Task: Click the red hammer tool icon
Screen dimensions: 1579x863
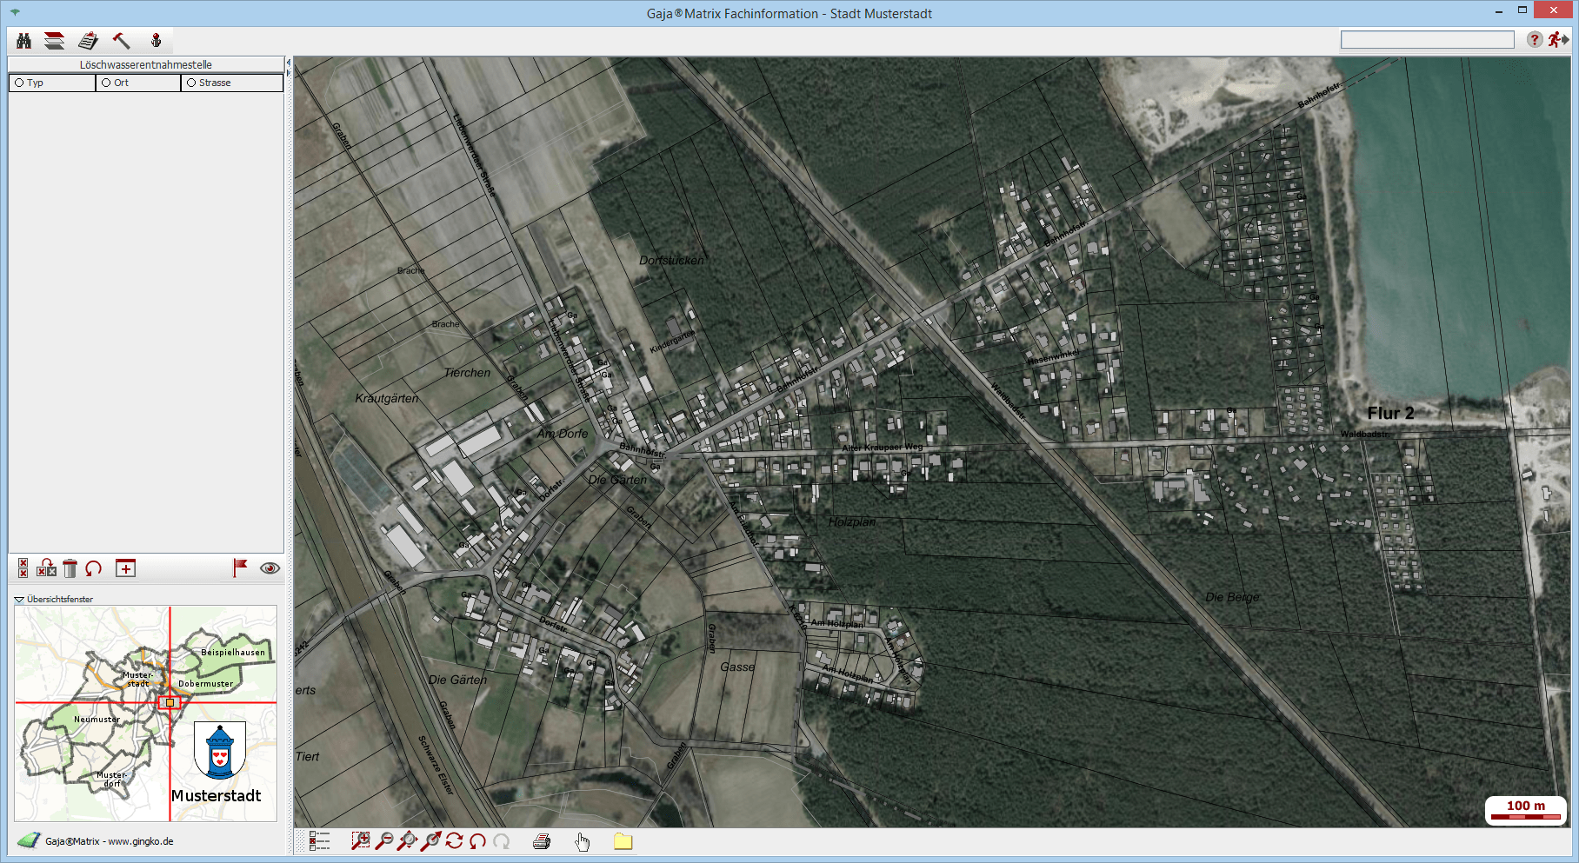Action: coord(121,41)
